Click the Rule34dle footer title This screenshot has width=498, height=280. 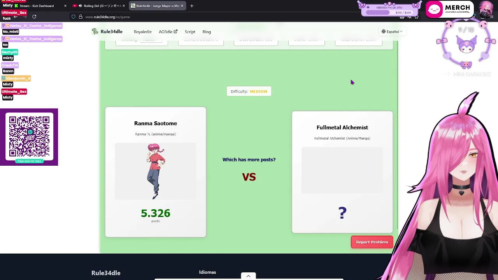pyautogui.click(x=106, y=273)
